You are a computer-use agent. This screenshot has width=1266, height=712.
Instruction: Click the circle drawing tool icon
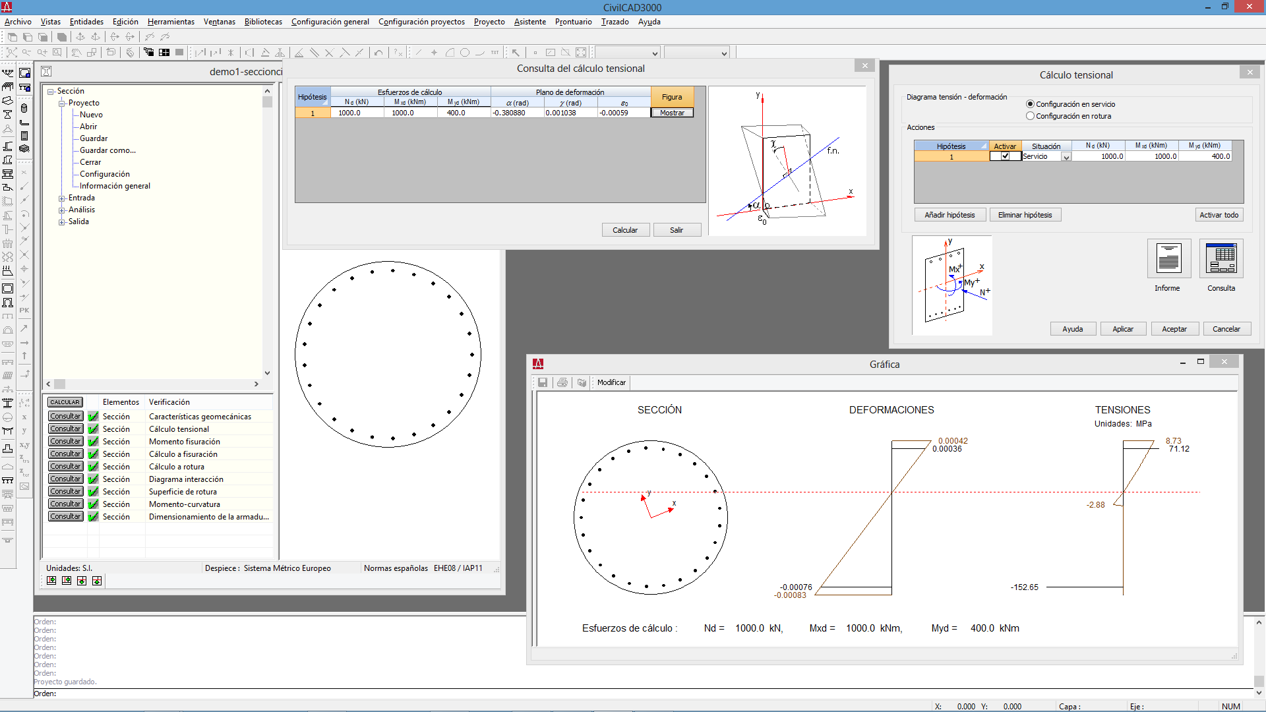point(465,53)
